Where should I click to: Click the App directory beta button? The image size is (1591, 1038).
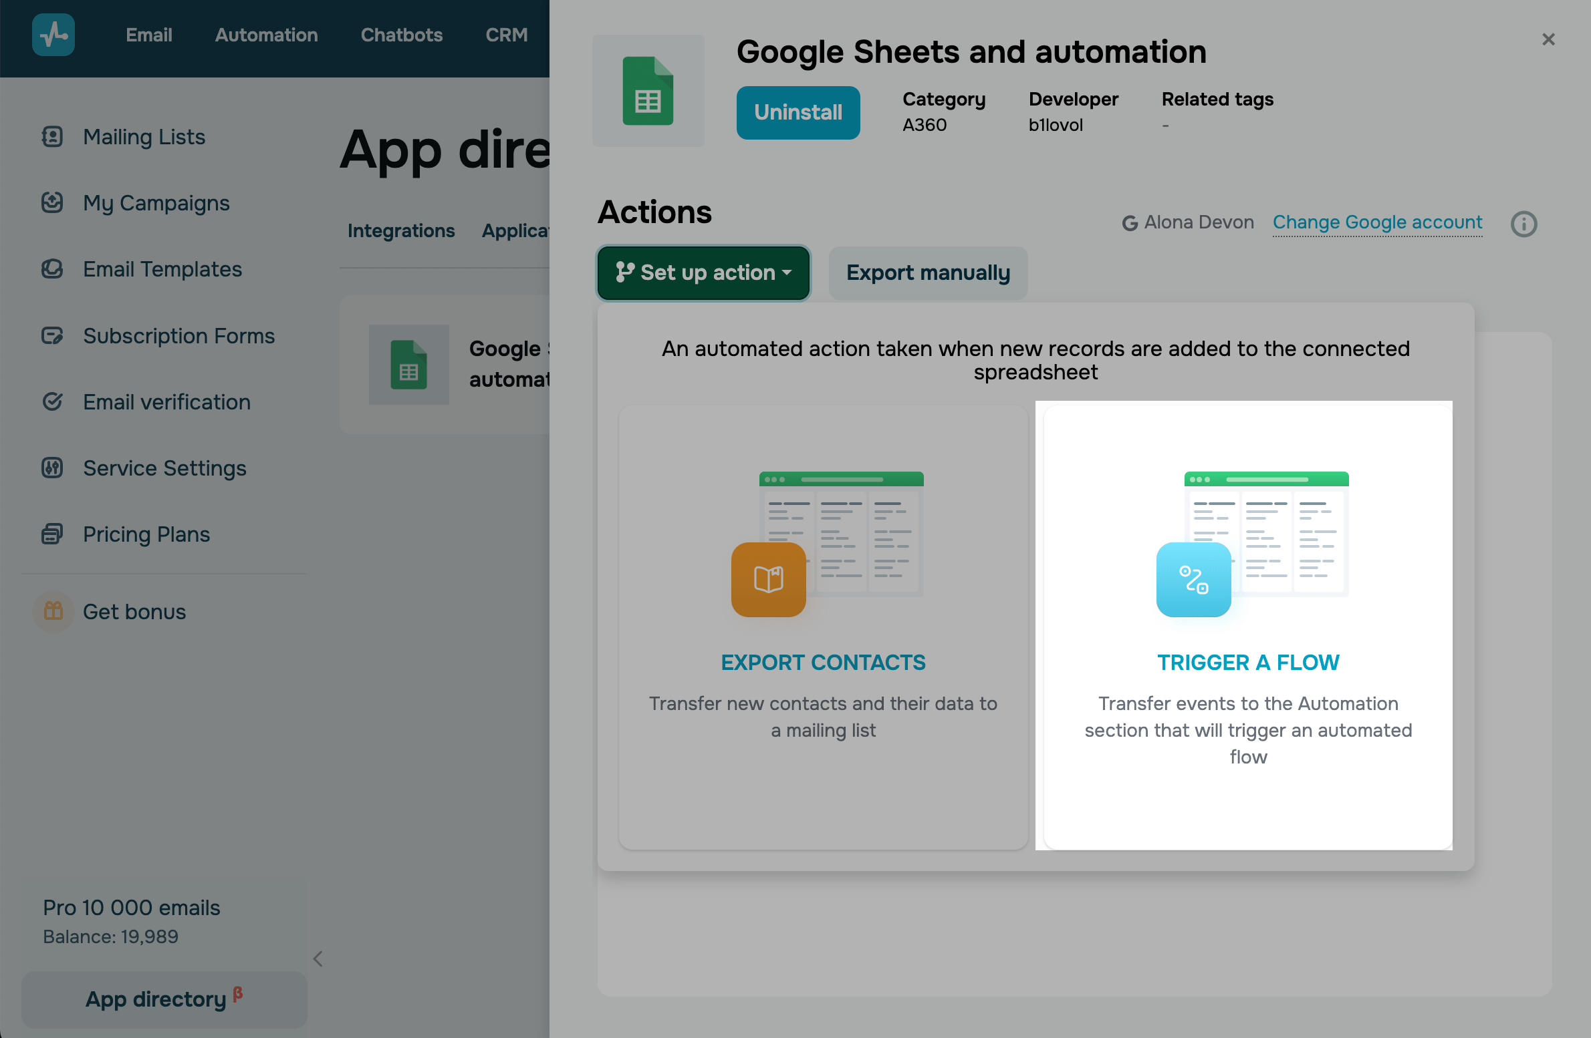(164, 999)
